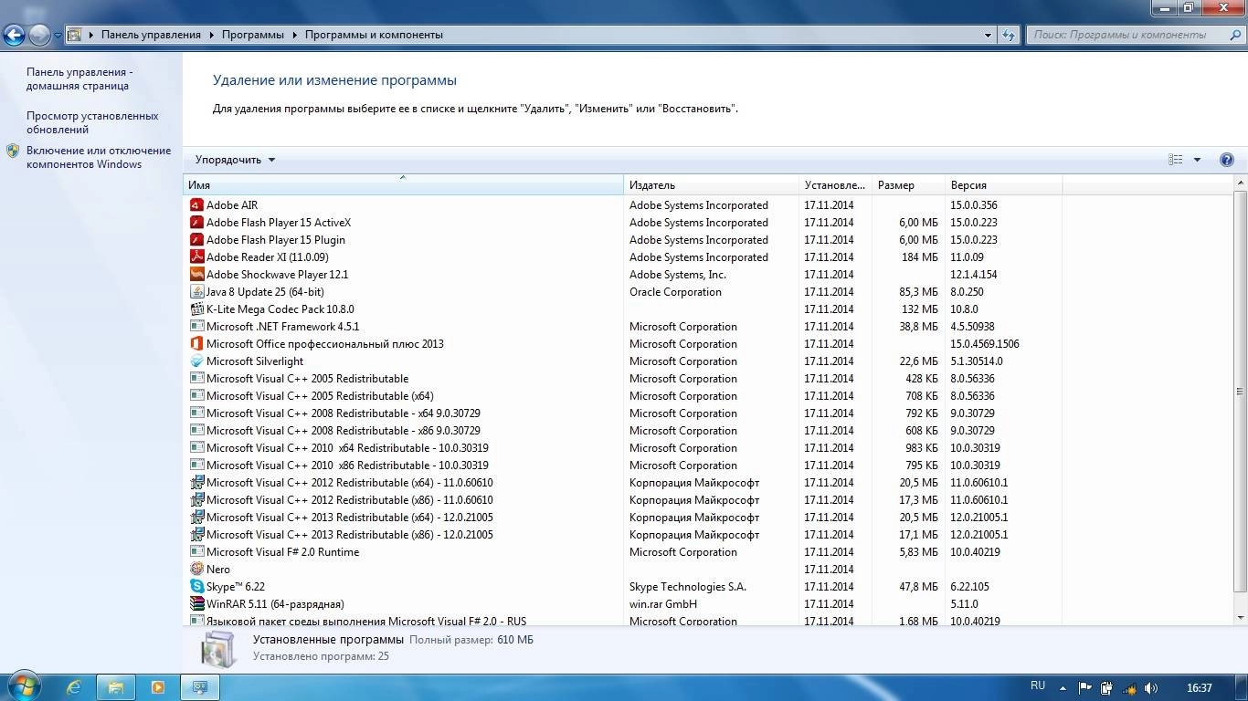Open the Help question mark button

(x=1227, y=160)
